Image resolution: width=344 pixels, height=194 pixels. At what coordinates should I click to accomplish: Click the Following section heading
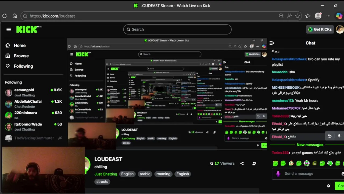pyautogui.click(x=13, y=82)
